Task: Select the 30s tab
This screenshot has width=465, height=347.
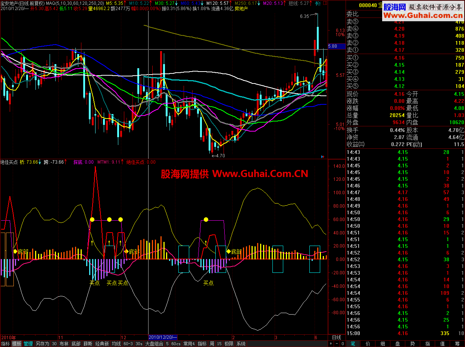Action: click(x=139, y=344)
